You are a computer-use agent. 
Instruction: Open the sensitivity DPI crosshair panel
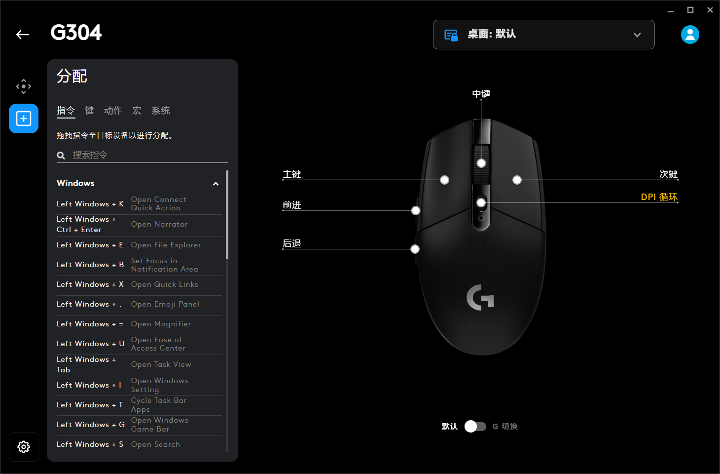point(24,86)
